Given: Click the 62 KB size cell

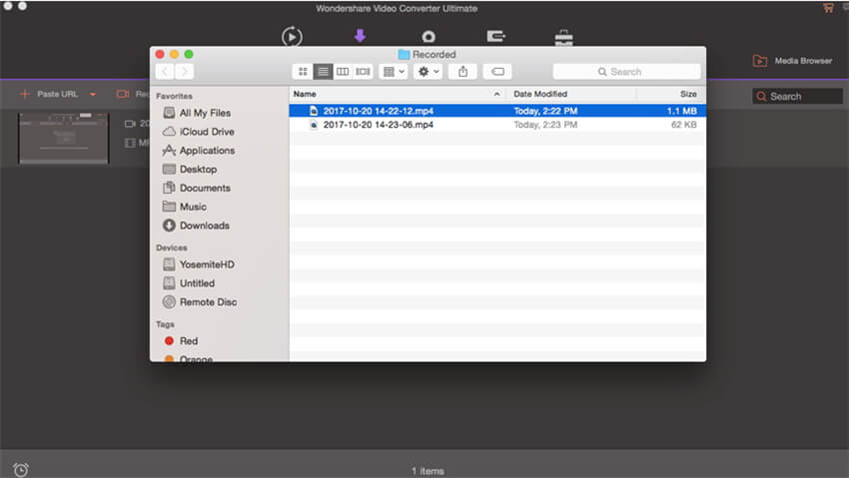Looking at the screenshot, I should tap(684, 125).
